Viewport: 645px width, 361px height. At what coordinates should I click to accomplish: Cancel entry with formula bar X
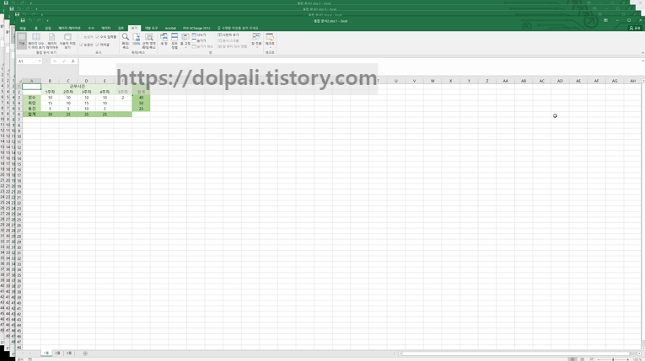click(x=54, y=61)
